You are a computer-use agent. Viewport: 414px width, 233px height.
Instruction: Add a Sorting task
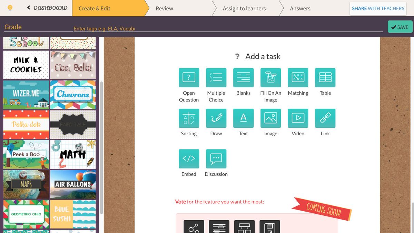point(189,118)
